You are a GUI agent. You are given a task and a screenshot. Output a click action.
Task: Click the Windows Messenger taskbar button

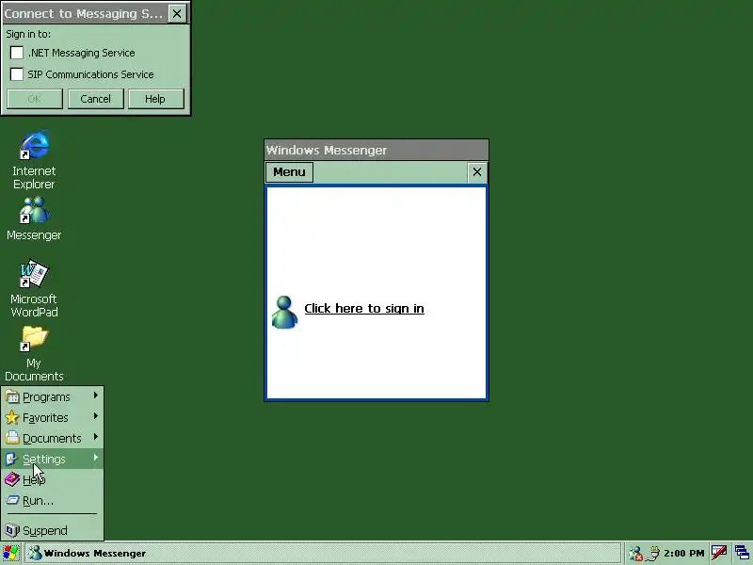coord(323,554)
